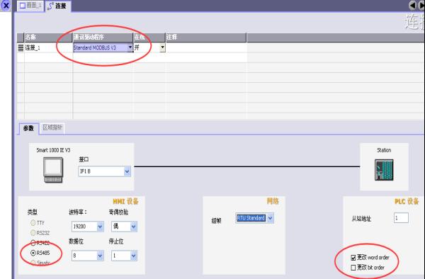Click the Station PLC rack icon
The image size is (425, 279).
tap(384, 170)
